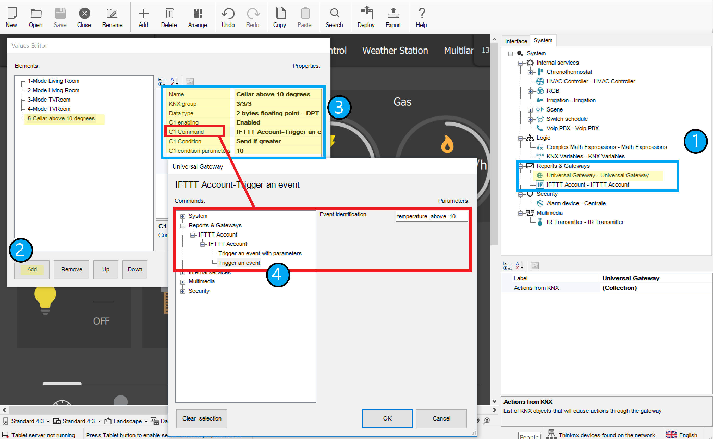The width and height of the screenshot is (713, 439).
Task: Click the Clear selection button
Action: pos(201,418)
